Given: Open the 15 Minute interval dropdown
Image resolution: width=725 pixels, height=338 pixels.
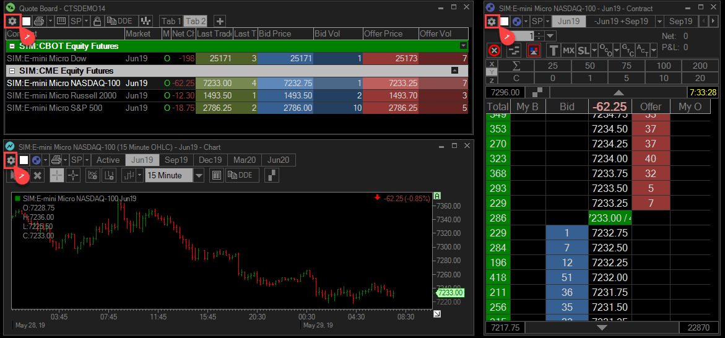Looking at the screenshot, I should 199,175.
